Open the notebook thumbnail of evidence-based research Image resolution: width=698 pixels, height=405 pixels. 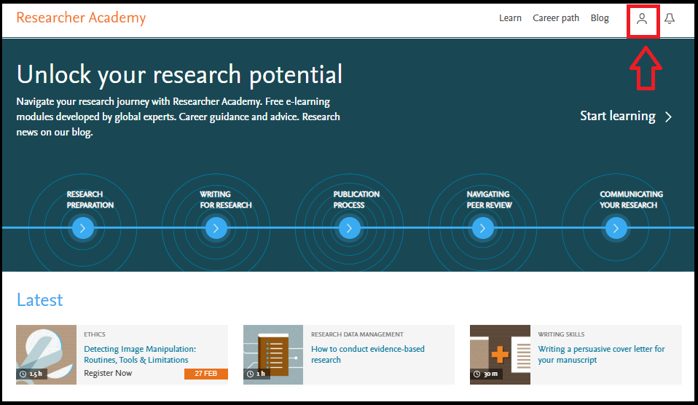click(x=273, y=355)
